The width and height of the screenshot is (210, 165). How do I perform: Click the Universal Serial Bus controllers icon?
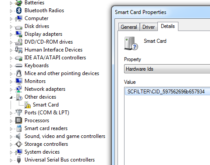point(19,160)
